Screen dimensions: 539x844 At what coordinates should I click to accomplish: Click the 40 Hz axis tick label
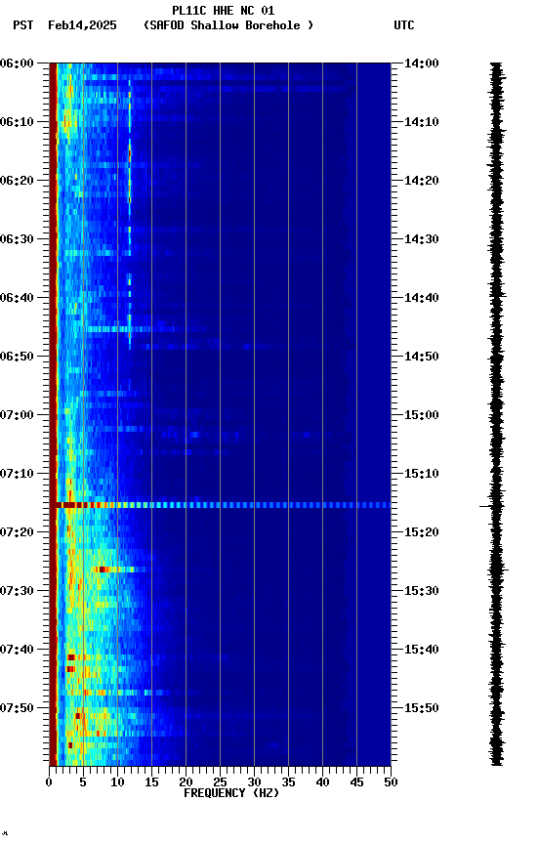click(322, 783)
